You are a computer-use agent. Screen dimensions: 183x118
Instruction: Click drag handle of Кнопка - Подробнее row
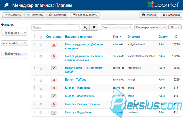pyautogui.click(x=35, y=112)
